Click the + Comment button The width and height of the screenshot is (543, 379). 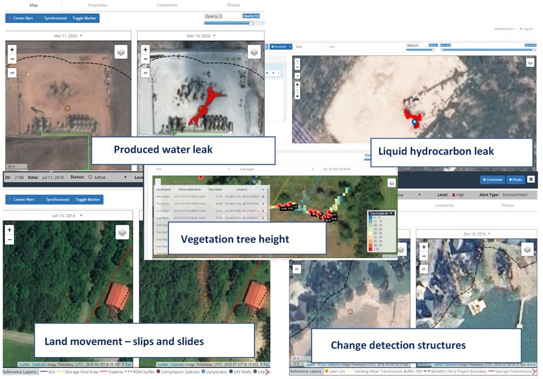[492, 180]
